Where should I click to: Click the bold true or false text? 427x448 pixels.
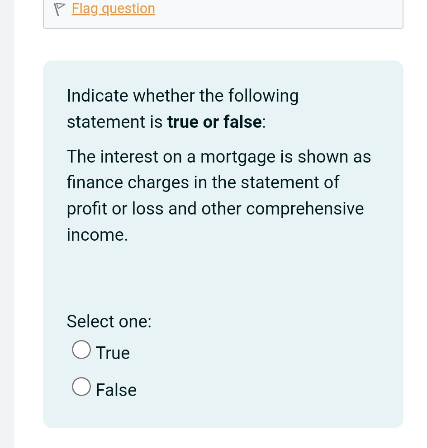click(x=214, y=121)
